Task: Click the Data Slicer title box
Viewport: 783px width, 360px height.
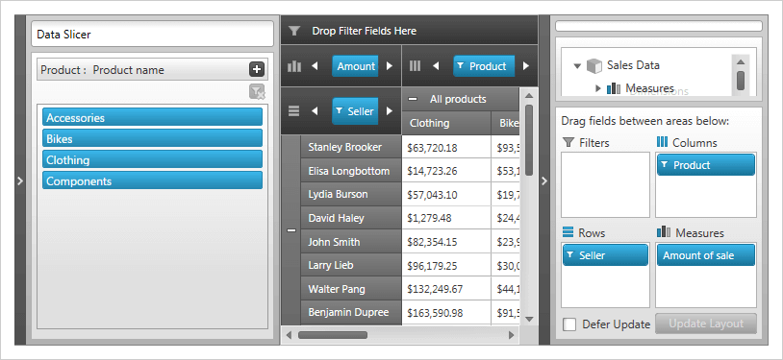Action: (152, 34)
